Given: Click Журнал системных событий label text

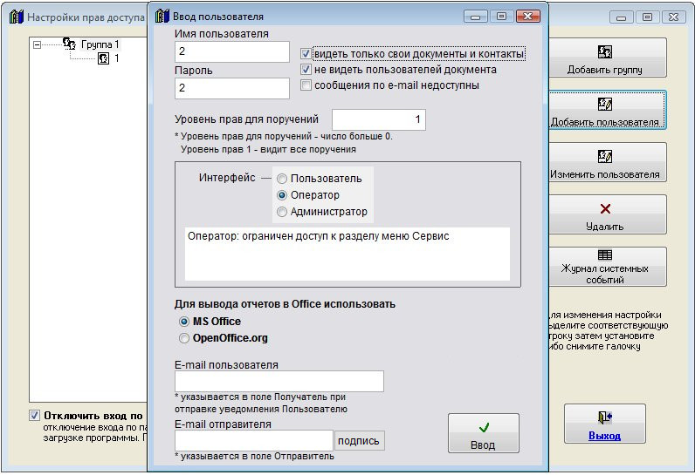Looking at the screenshot, I should pyautogui.click(x=604, y=275).
